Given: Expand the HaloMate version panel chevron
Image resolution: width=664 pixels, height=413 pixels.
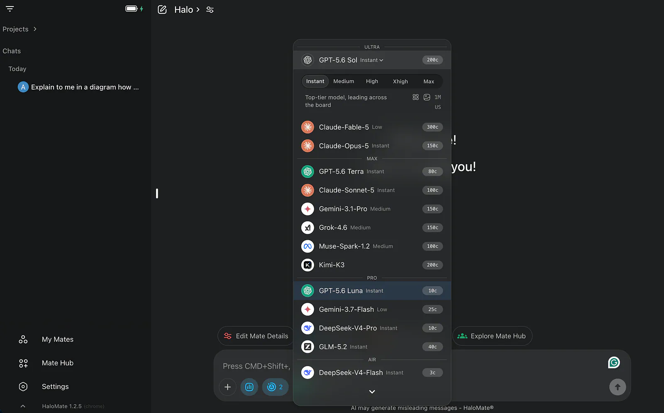Looking at the screenshot, I should pyautogui.click(x=23, y=406).
